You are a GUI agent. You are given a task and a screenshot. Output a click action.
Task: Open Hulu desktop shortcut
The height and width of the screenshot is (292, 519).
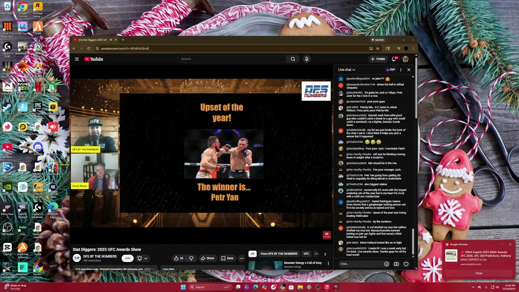[22, 229]
